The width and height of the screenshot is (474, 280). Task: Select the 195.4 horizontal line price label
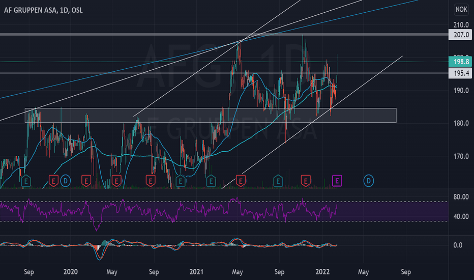tap(460, 73)
